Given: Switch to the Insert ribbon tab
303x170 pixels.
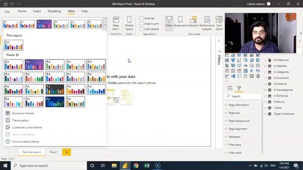Looking at the screenshot, I should [x=37, y=11].
